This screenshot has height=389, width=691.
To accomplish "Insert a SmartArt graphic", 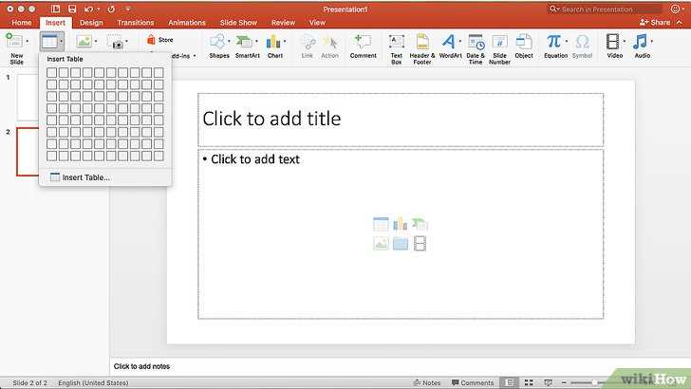I will click(247, 46).
